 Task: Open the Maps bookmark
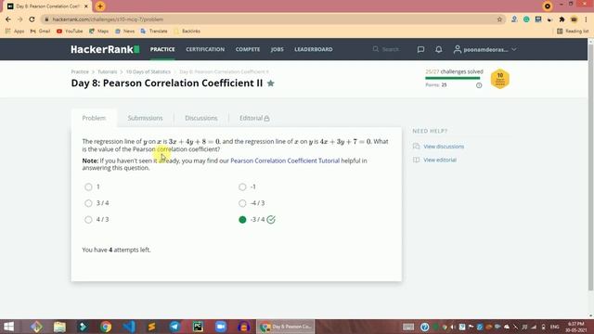(x=99, y=31)
